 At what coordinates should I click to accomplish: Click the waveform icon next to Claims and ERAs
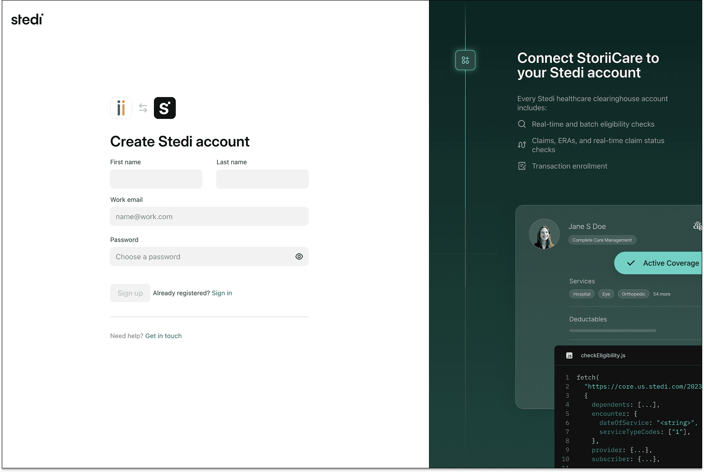tap(521, 144)
